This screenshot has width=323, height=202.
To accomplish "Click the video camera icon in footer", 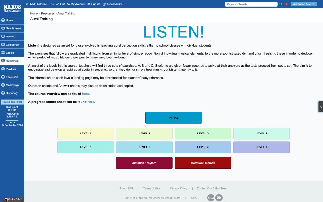I will pyautogui.click(x=219, y=198).
